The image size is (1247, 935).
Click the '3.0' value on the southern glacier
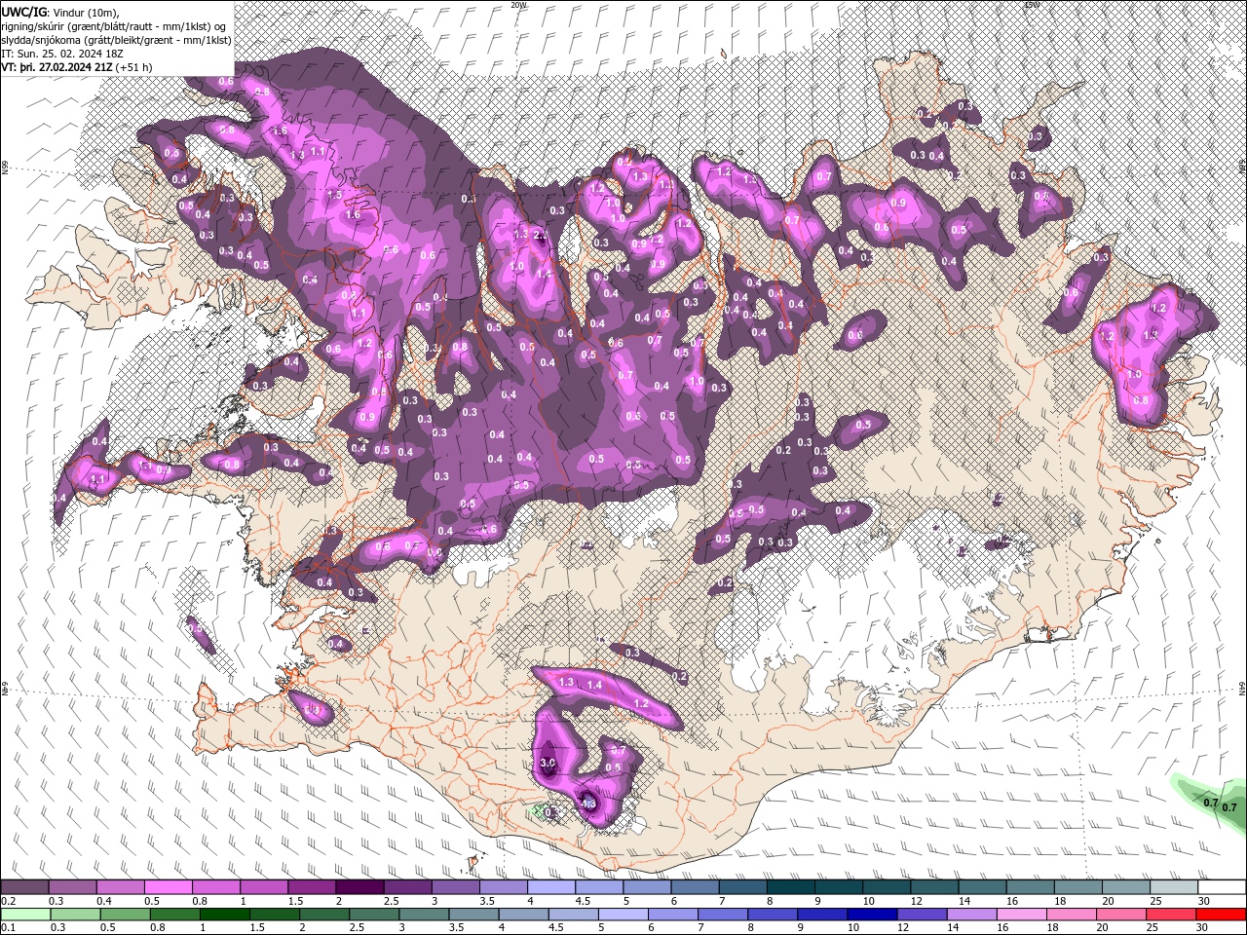tap(548, 763)
